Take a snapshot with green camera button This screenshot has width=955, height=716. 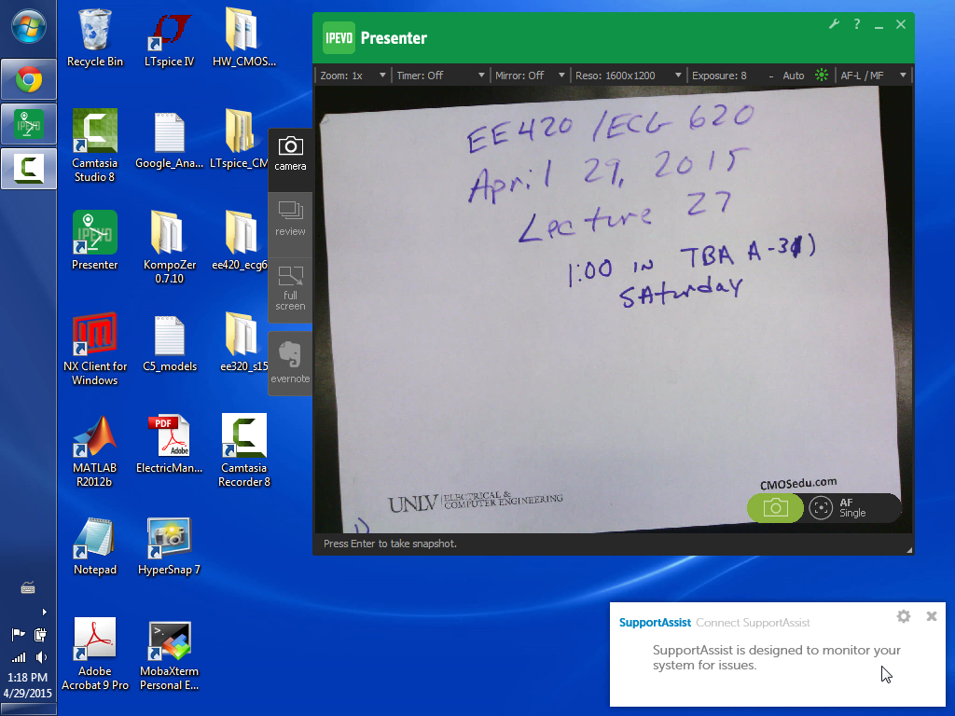click(x=775, y=508)
